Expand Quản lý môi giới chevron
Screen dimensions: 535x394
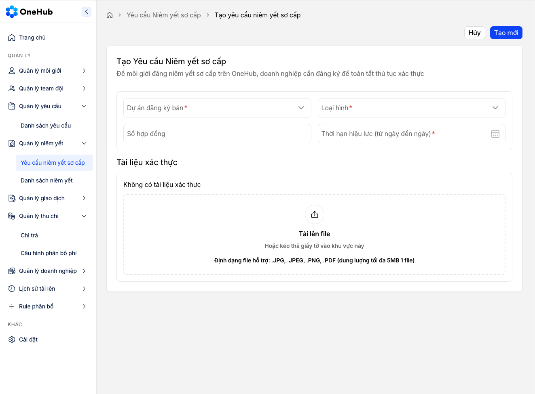coord(84,71)
